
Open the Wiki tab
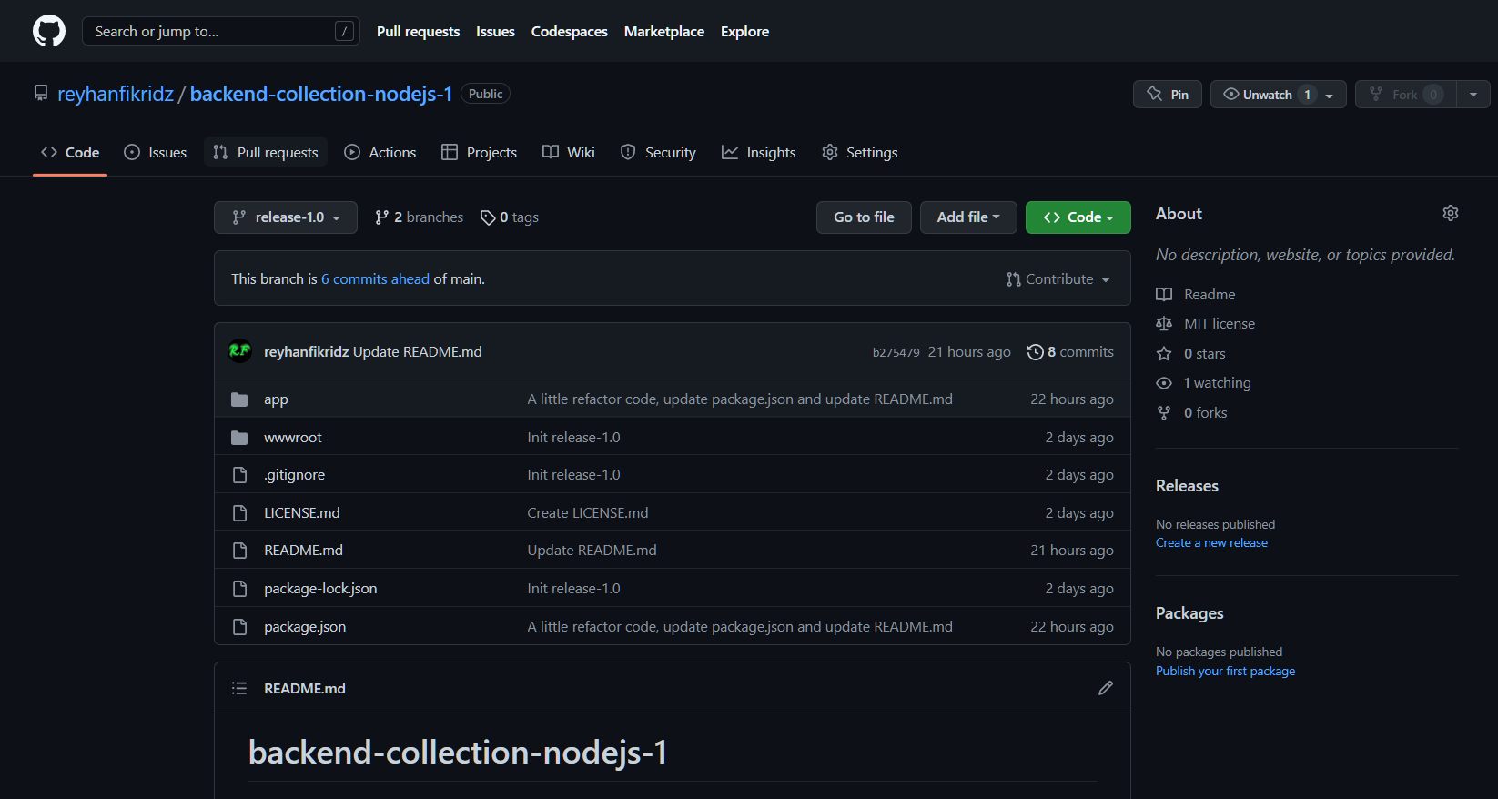pos(569,153)
